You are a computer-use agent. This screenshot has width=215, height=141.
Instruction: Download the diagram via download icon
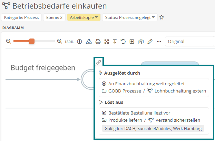pos(89,41)
